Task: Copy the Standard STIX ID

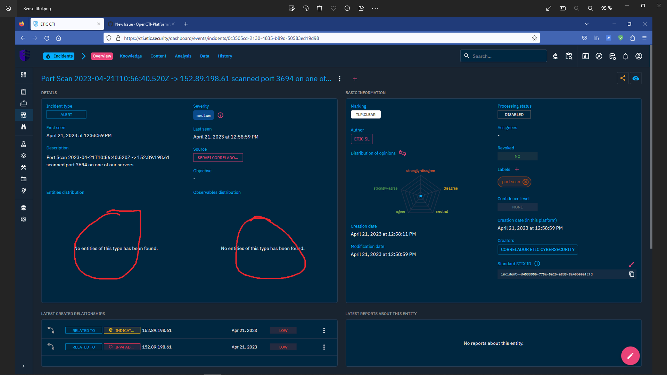Action: [632, 274]
